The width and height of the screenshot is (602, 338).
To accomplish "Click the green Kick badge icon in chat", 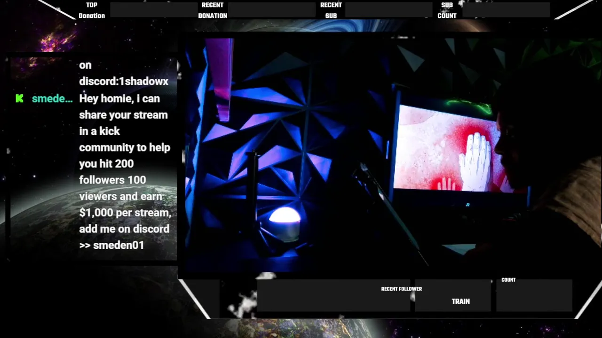I will pyautogui.click(x=19, y=99).
